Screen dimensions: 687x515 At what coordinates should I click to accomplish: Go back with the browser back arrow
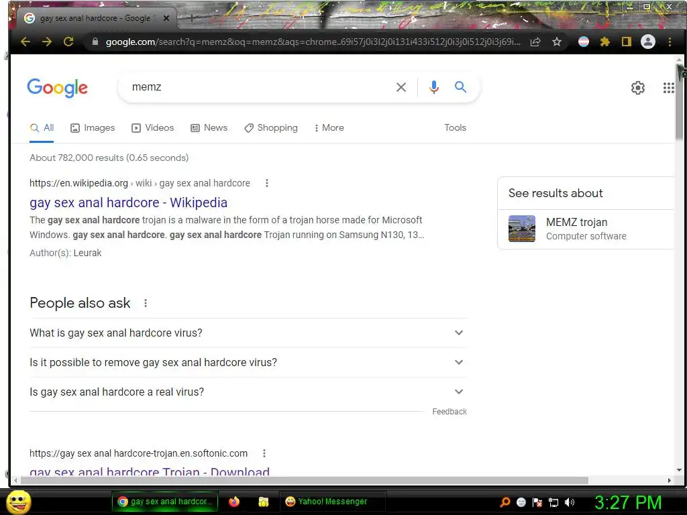point(25,42)
